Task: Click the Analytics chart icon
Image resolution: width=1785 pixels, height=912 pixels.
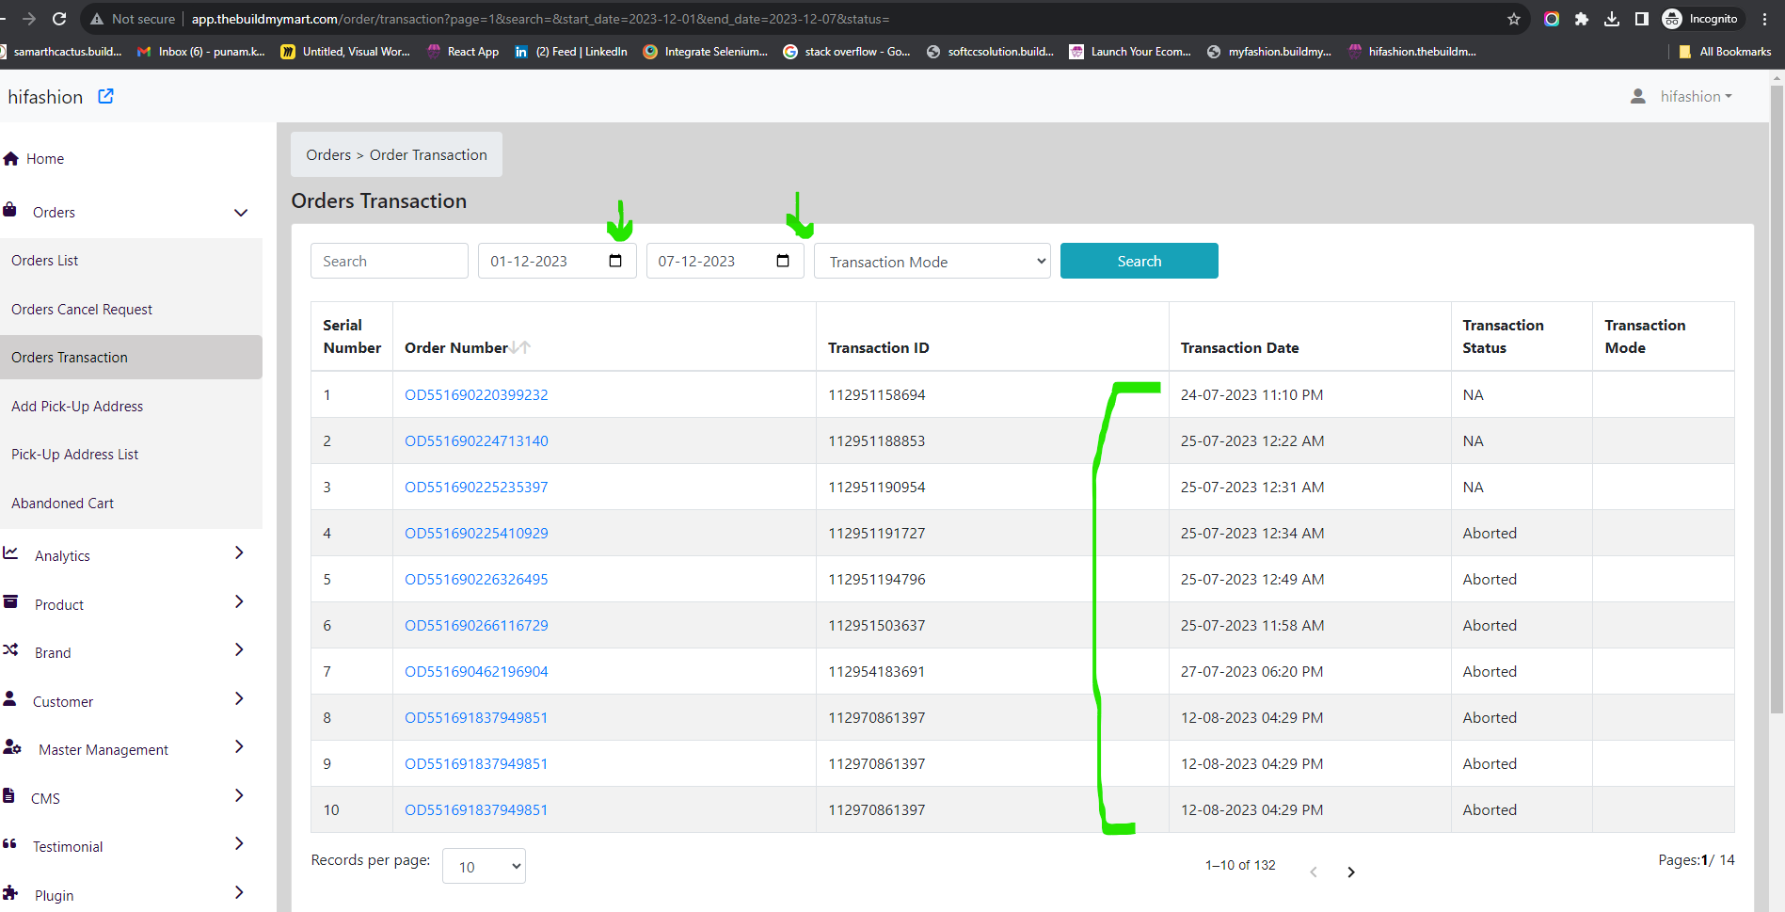Action: [10, 553]
